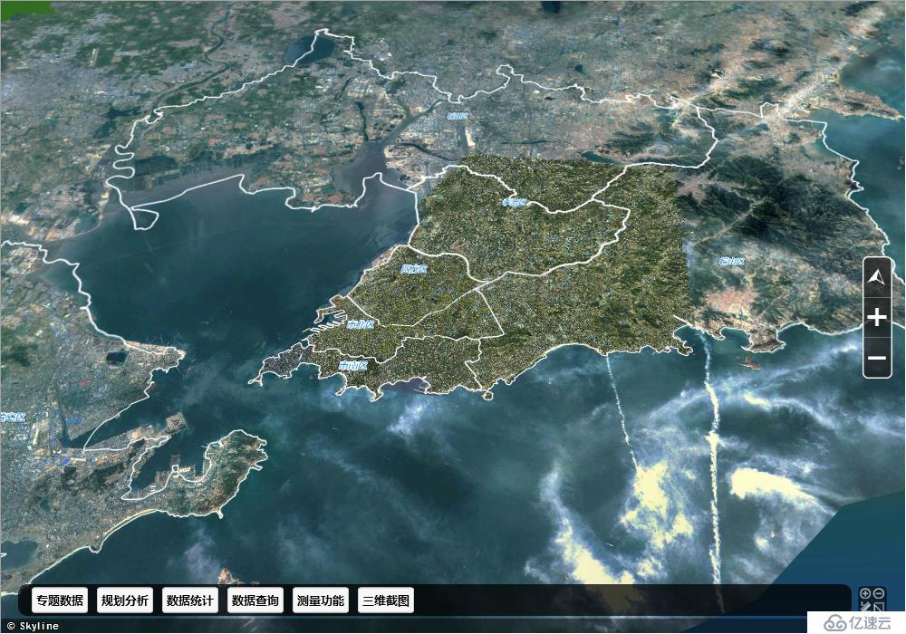The image size is (906, 634).
Task: Open the 专题数据 menu
Action: (x=60, y=600)
